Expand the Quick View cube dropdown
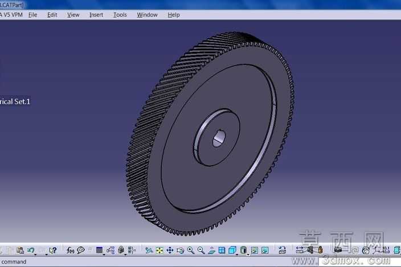The width and height of the screenshot is (401, 267). (x=237, y=254)
